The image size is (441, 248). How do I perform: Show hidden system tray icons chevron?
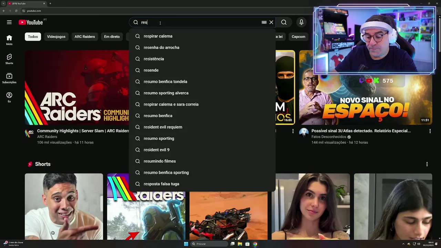point(403,244)
